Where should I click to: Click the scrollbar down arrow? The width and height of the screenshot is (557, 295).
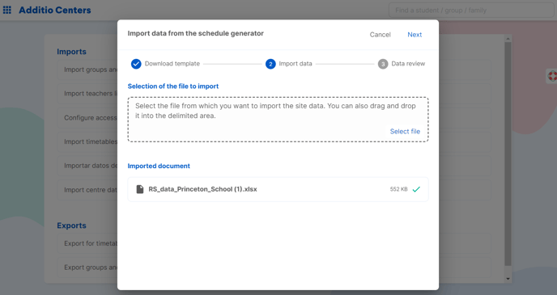[508, 279]
